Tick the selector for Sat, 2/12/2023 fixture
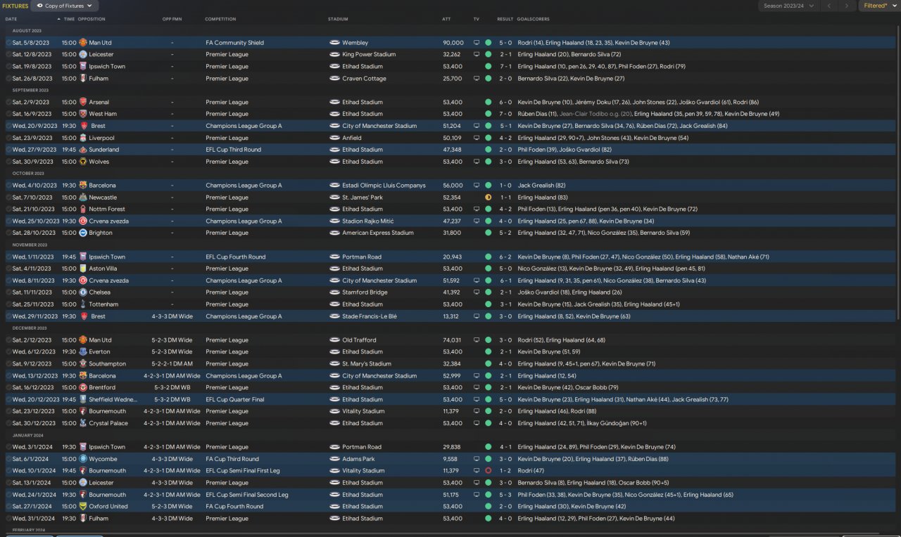 8,340
